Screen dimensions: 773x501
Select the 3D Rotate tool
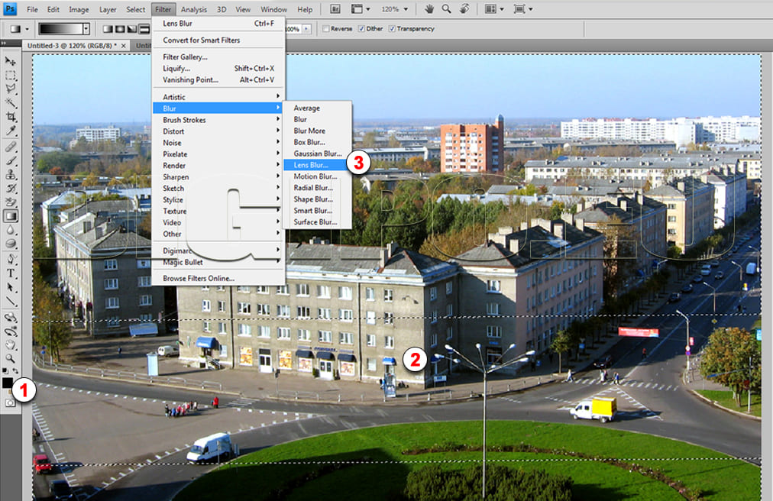(11, 317)
